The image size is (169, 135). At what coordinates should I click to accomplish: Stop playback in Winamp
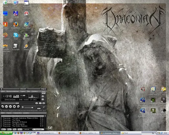click(14, 107)
